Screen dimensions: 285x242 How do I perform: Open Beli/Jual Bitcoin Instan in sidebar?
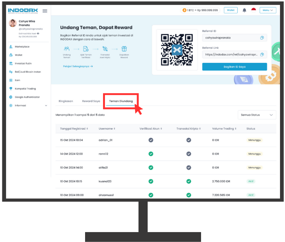point(28,72)
